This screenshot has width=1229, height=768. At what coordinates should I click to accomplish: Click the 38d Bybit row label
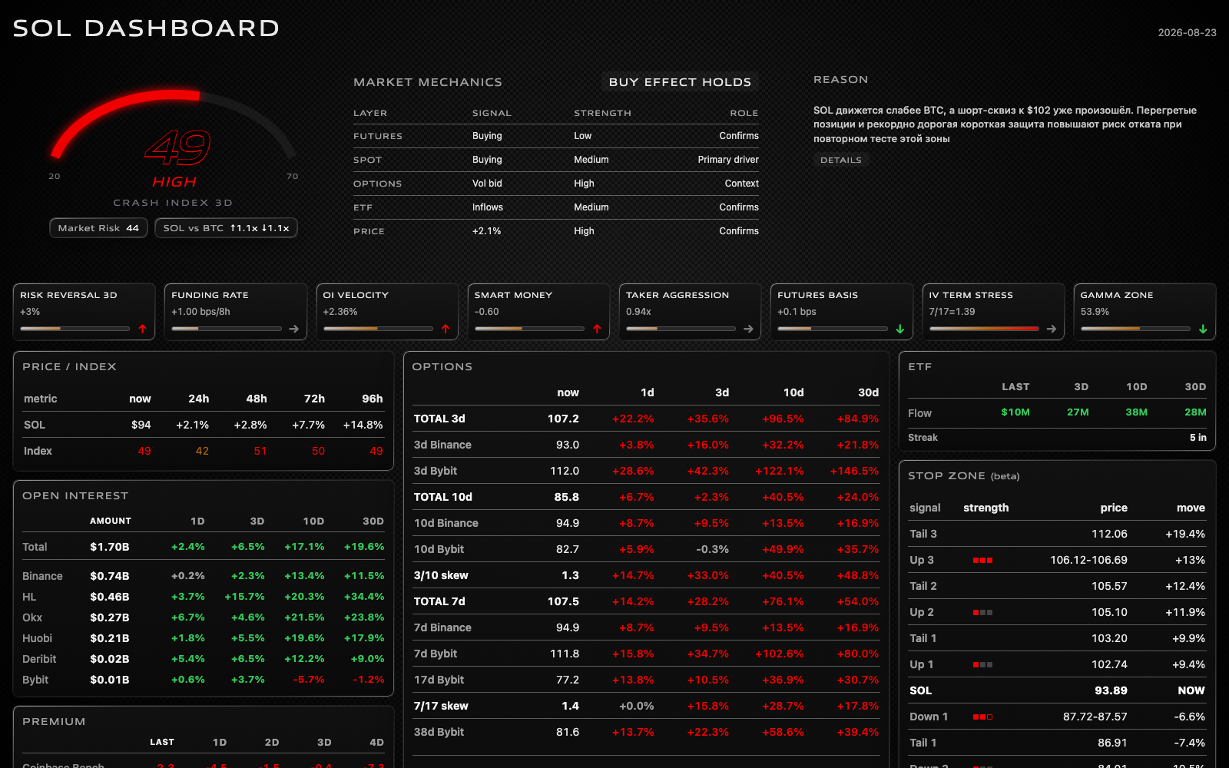[x=439, y=732]
